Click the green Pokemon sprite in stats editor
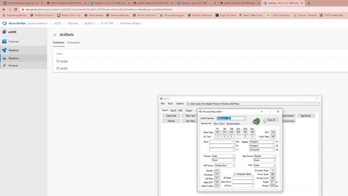The height and width of the screenshot is (196, 348). tap(256, 121)
